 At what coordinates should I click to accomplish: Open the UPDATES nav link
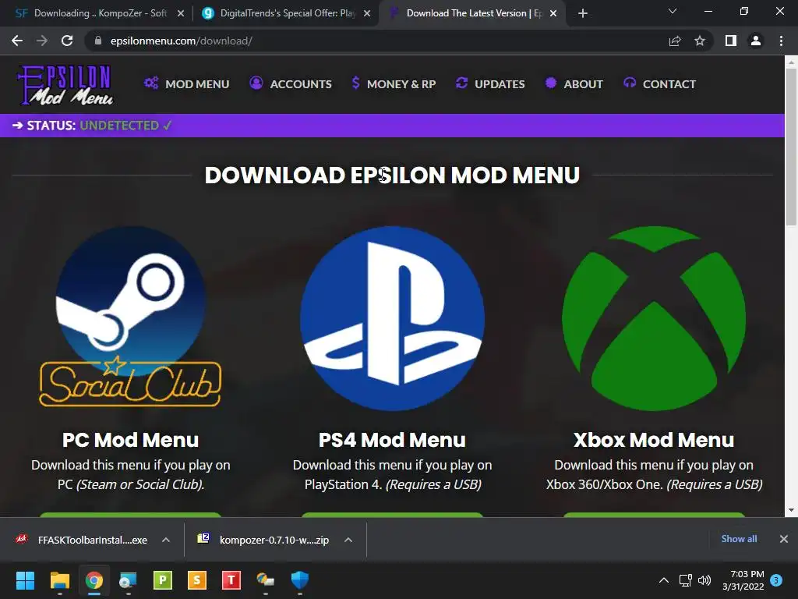click(500, 84)
